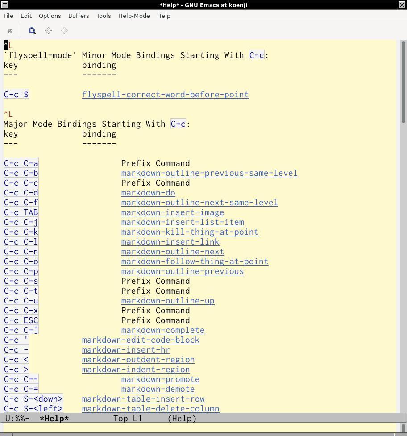Follow the flyspell-correct-word-before-point link
407x436 pixels.
(165, 95)
